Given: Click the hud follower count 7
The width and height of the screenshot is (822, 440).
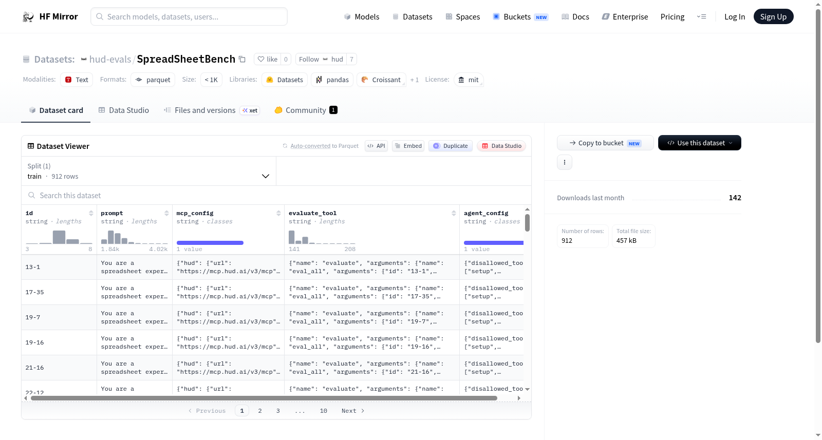Looking at the screenshot, I should pos(351,59).
